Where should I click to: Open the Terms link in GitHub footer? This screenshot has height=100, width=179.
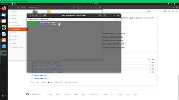(x=50, y=94)
